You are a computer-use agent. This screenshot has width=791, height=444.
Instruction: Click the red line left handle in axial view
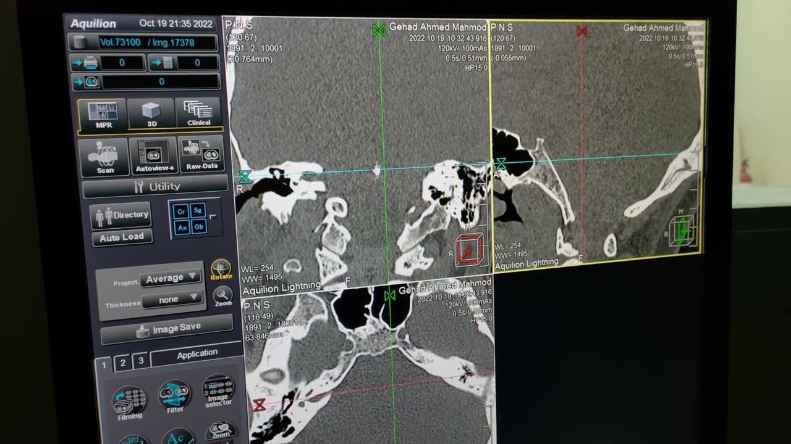coord(260,405)
